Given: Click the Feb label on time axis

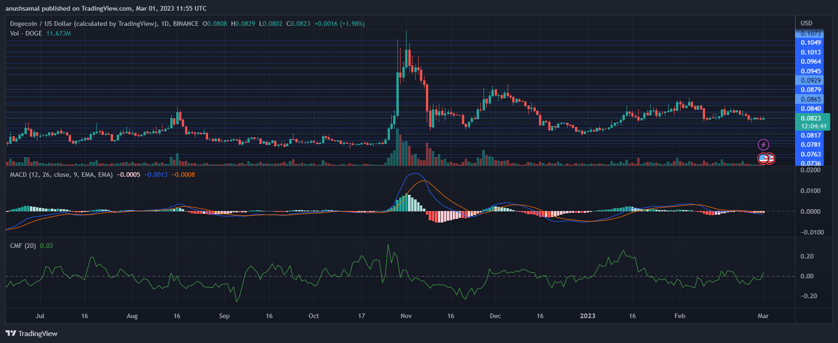Looking at the screenshot, I should [680, 316].
